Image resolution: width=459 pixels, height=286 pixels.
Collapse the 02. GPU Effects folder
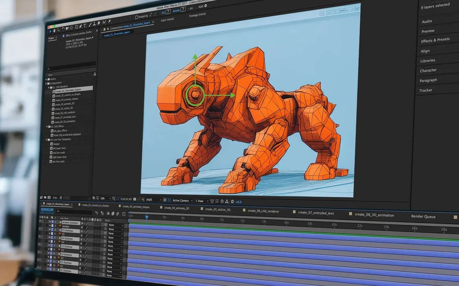[47, 127]
